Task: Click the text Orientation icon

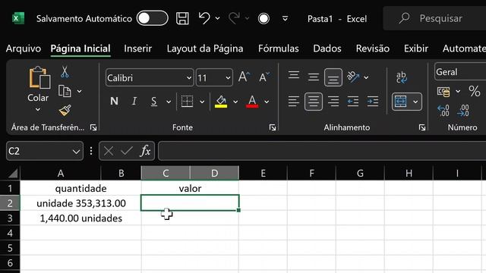Action: [353, 77]
